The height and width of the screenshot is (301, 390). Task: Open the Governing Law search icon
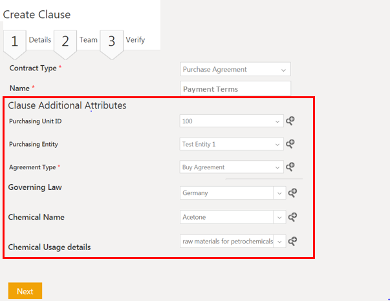point(292,192)
